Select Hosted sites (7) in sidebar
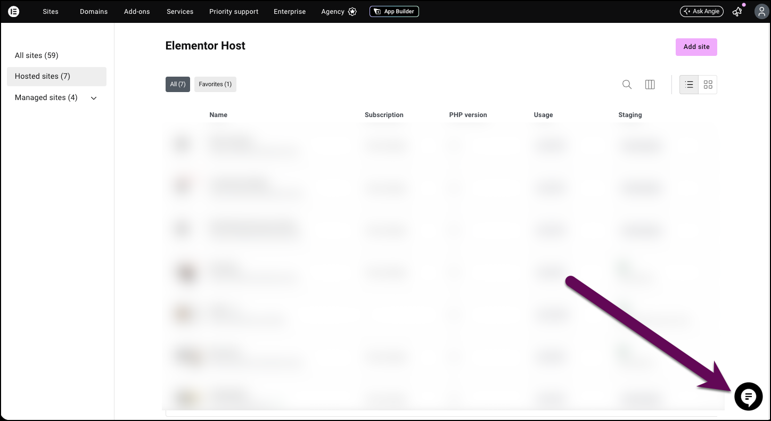Viewport: 771px width, 421px height. (56, 76)
